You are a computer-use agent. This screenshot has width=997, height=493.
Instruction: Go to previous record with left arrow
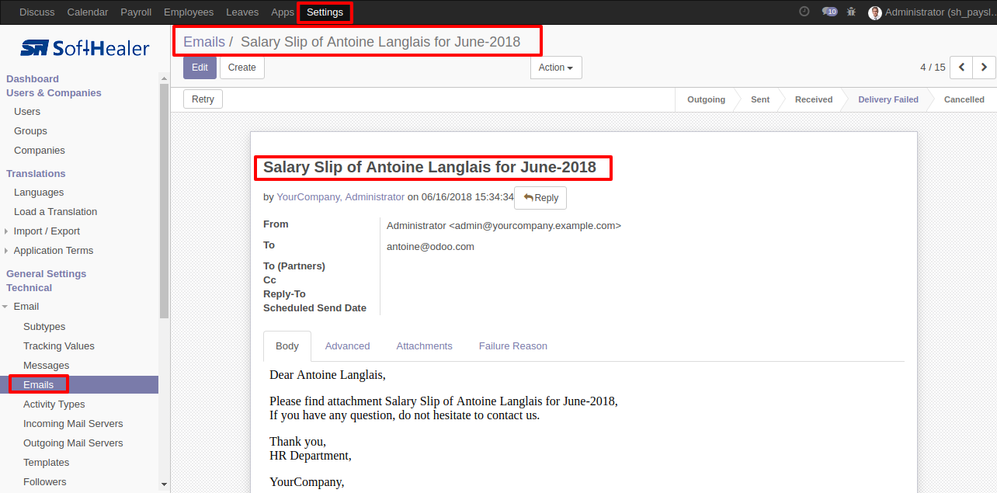[961, 68]
